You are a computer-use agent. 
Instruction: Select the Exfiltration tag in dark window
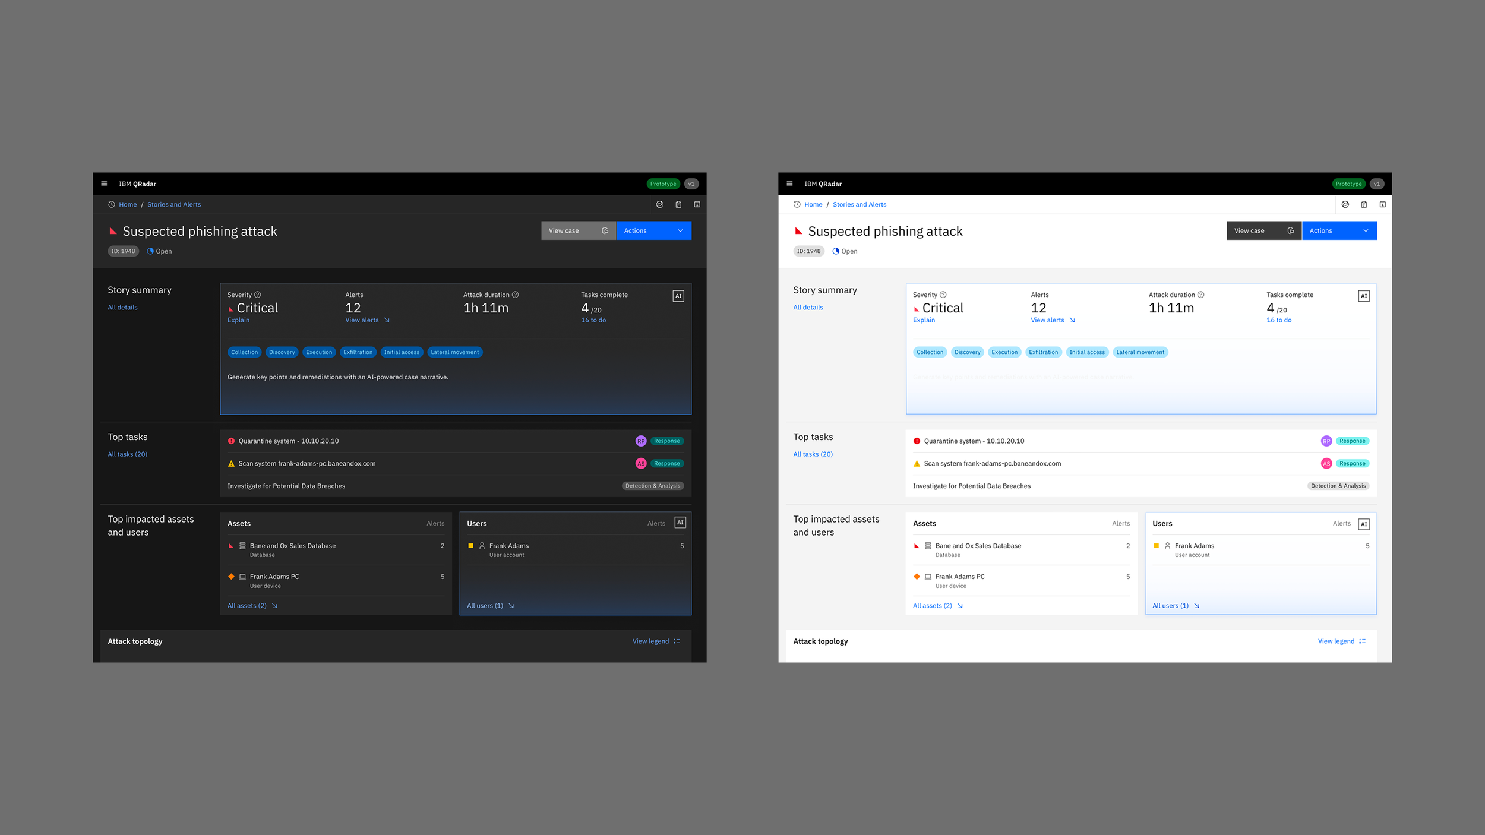(x=358, y=352)
